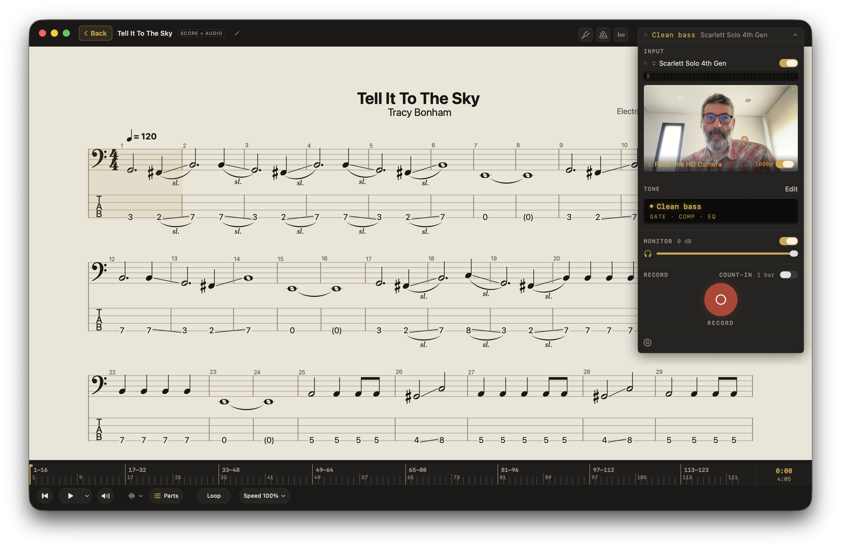The width and height of the screenshot is (841, 549).
Task: Click the 0:00 elapsed time display
Action: [784, 471]
